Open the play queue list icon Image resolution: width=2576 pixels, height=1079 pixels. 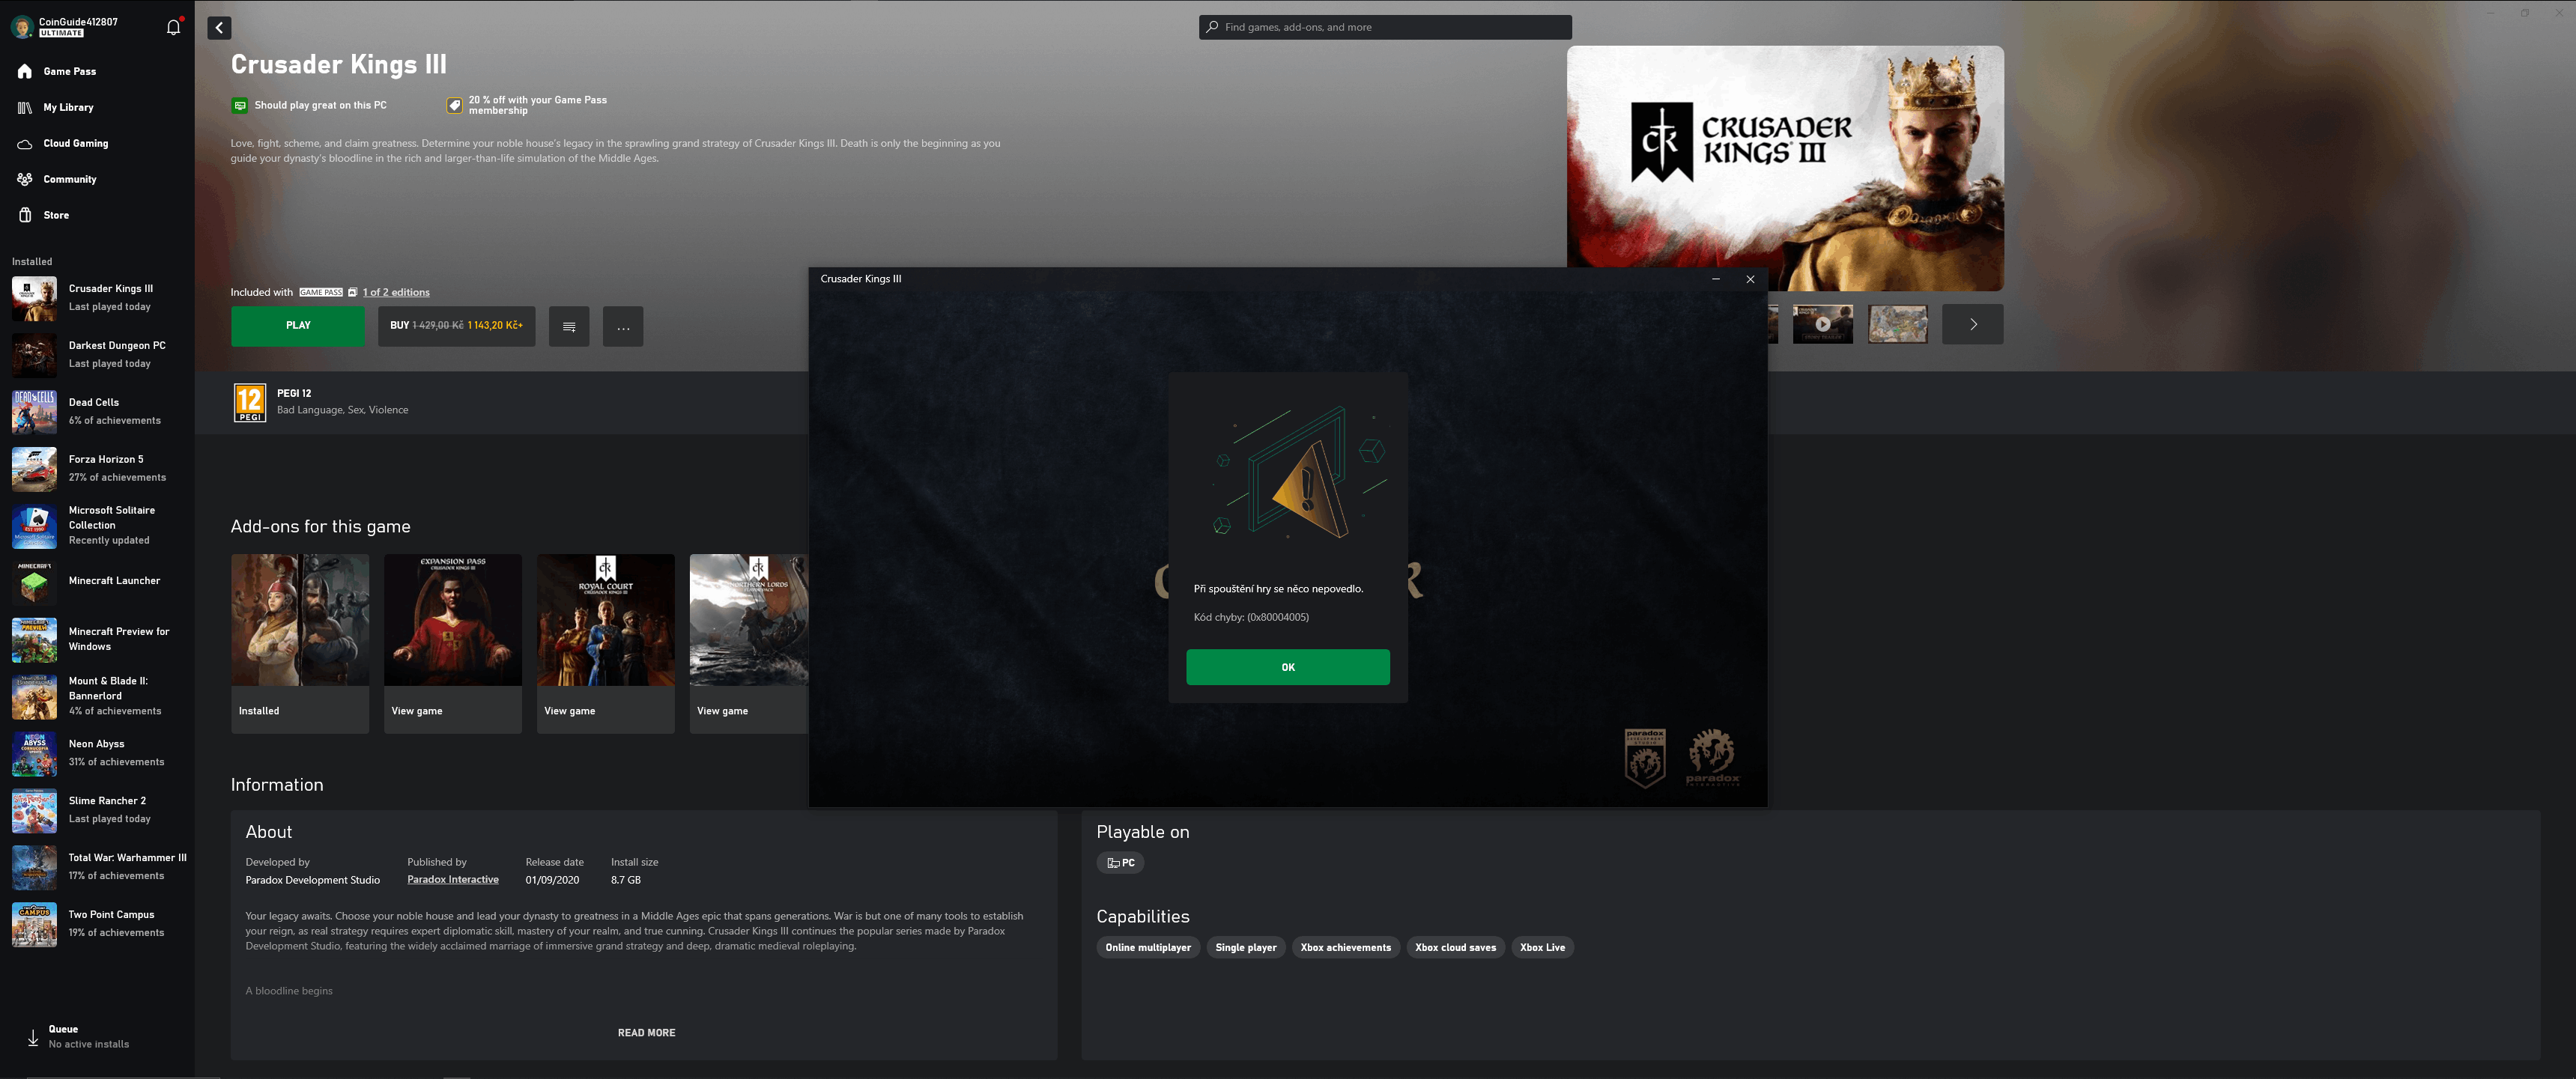pos(569,326)
